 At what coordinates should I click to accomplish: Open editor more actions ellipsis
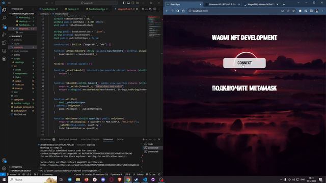coord(159,9)
